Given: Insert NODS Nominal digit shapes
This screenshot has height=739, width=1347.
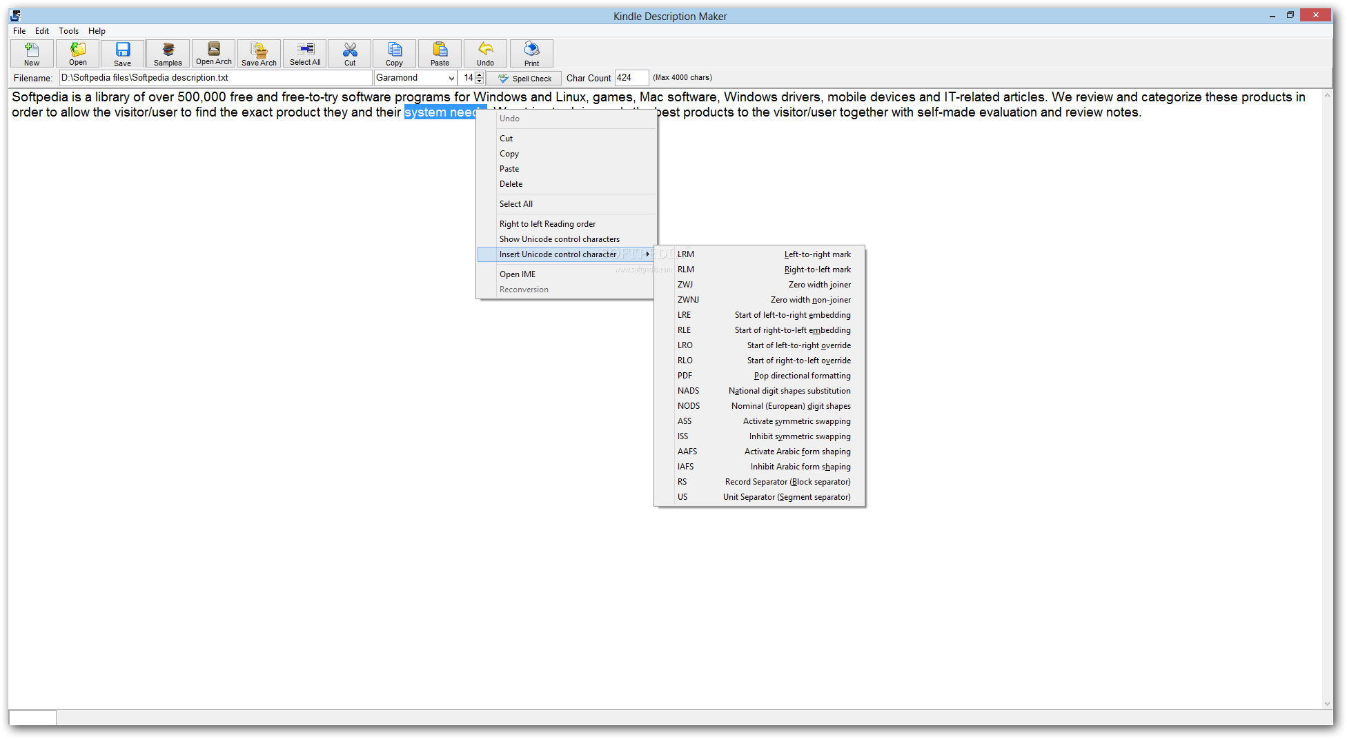Looking at the screenshot, I should tap(759, 406).
